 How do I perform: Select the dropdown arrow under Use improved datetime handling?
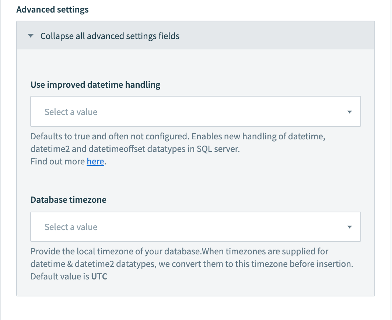click(x=349, y=111)
